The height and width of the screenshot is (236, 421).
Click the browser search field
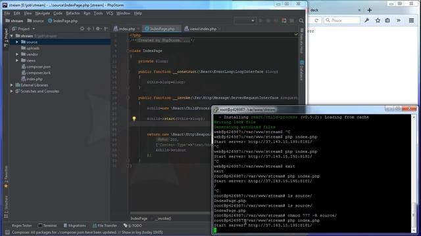pos(342,20)
